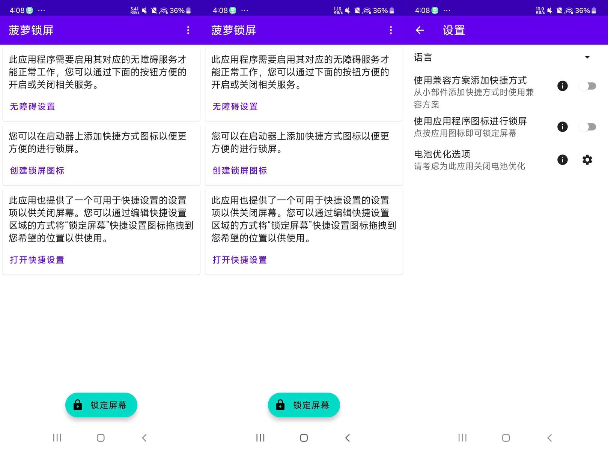Image resolution: width=608 pixels, height=450 pixels.
Task: Tap 锁定屏幕 floating button in middle screen
Action: pyautogui.click(x=304, y=405)
